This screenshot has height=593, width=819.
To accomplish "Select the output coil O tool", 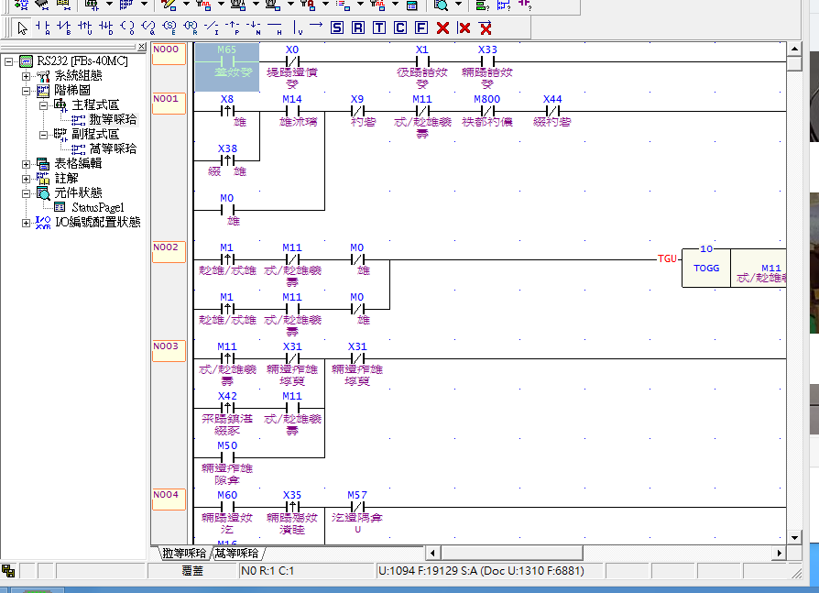I will click(x=126, y=27).
